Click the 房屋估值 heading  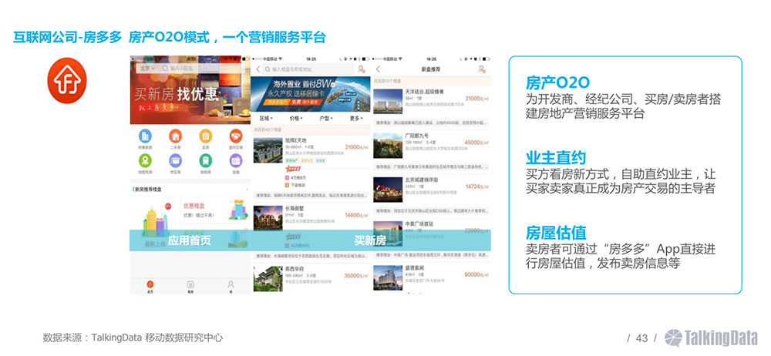click(x=556, y=233)
